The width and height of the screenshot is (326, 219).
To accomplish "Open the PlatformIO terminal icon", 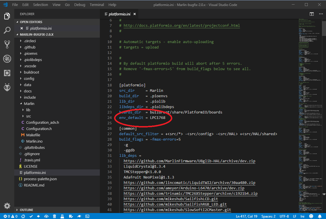I will [87, 216].
